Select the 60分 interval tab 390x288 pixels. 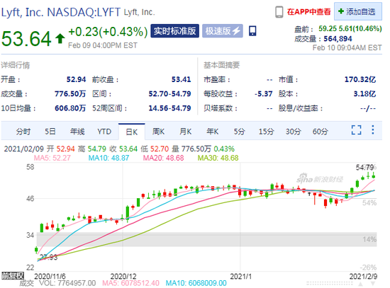point(321,132)
